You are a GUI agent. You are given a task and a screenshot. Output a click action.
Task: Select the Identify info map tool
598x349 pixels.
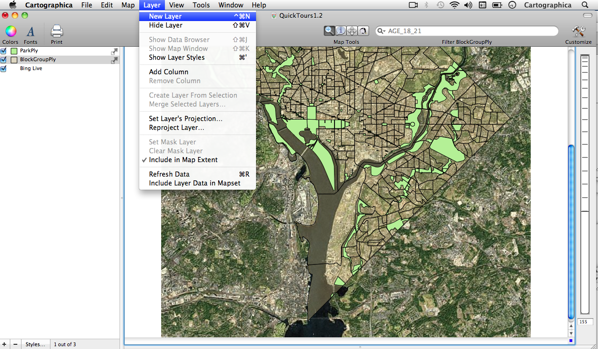(341, 31)
